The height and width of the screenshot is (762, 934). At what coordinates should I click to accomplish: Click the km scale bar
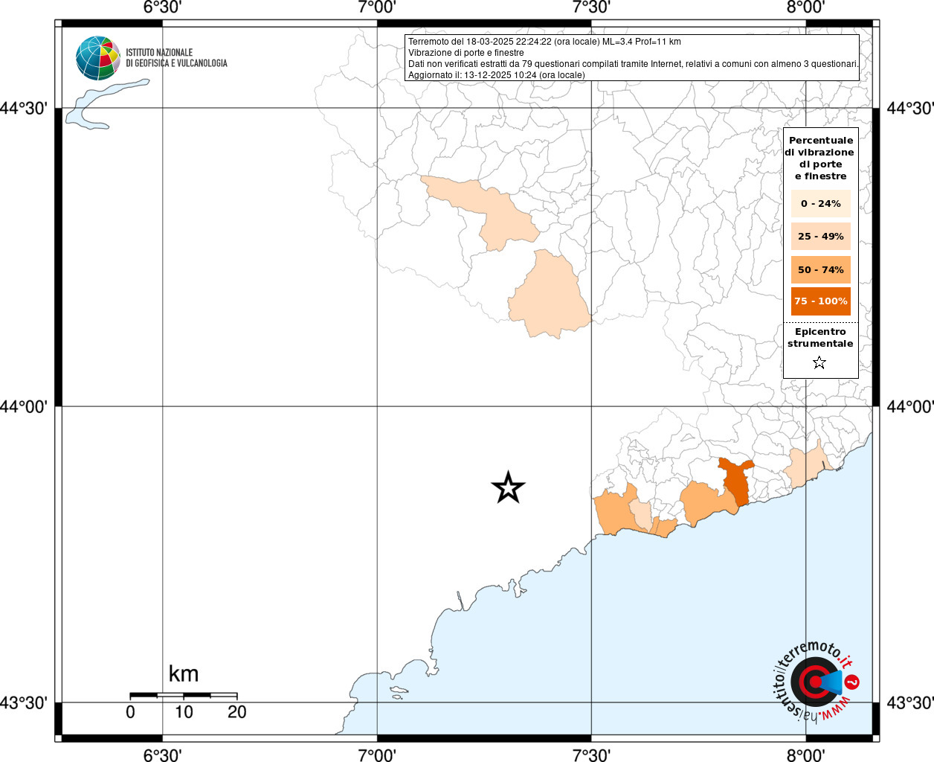[x=184, y=695]
